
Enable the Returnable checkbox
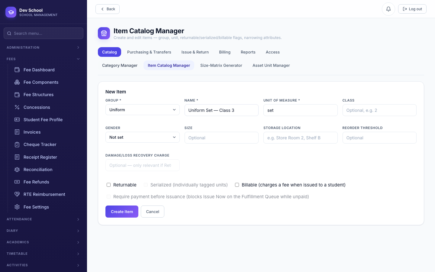point(109,185)
